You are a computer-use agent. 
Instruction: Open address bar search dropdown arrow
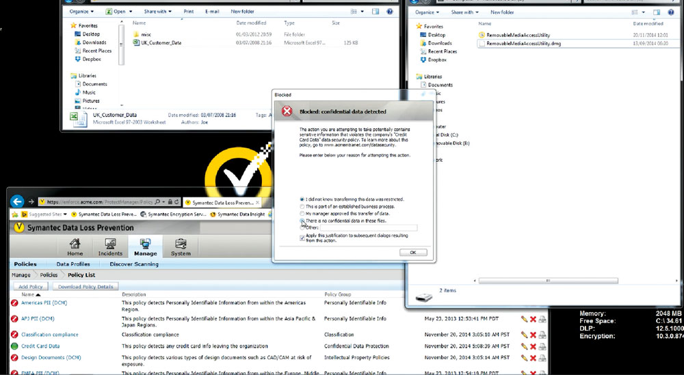(163, 202)
